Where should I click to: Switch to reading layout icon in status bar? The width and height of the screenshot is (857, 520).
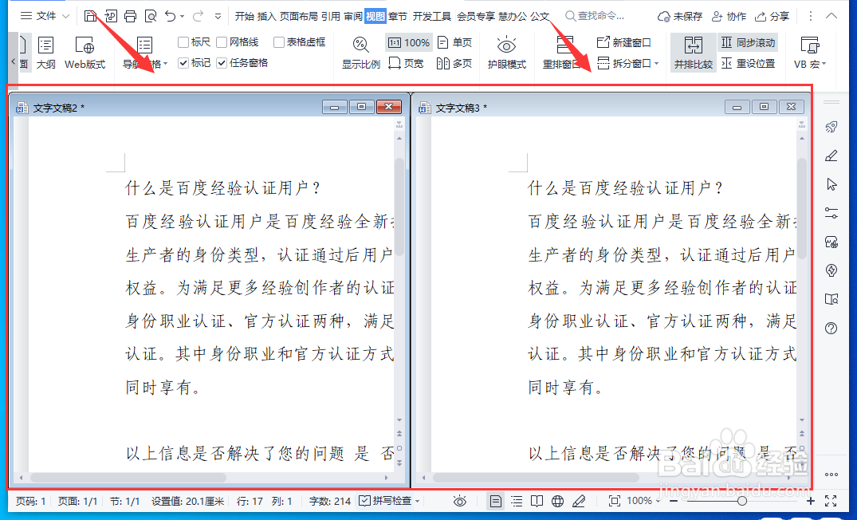pos(537,501)
